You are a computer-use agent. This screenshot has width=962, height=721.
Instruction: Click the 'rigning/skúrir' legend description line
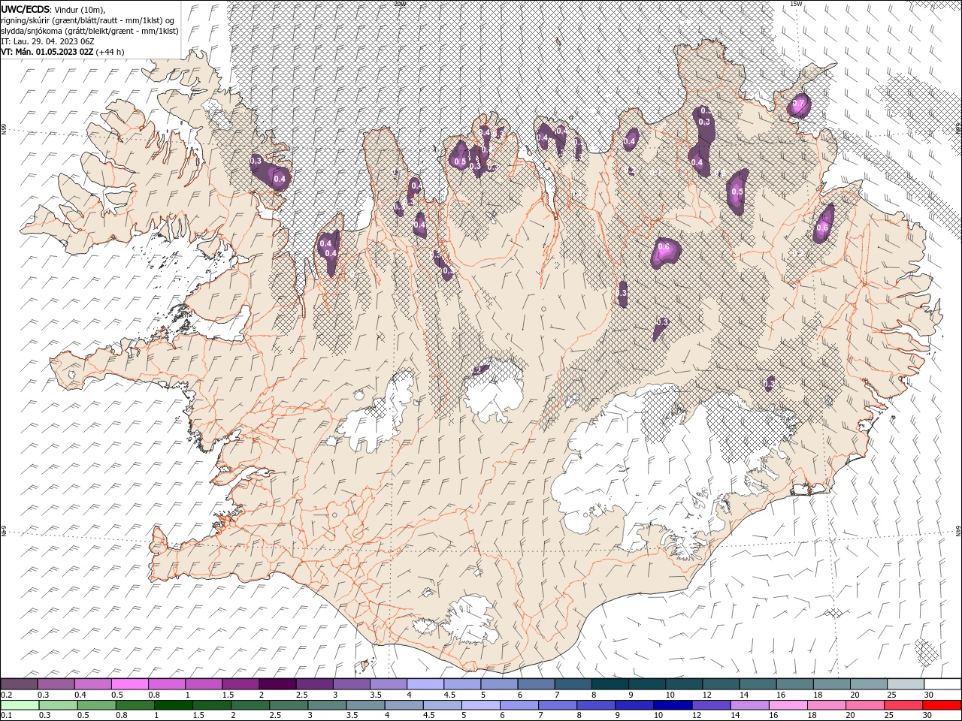88,20
